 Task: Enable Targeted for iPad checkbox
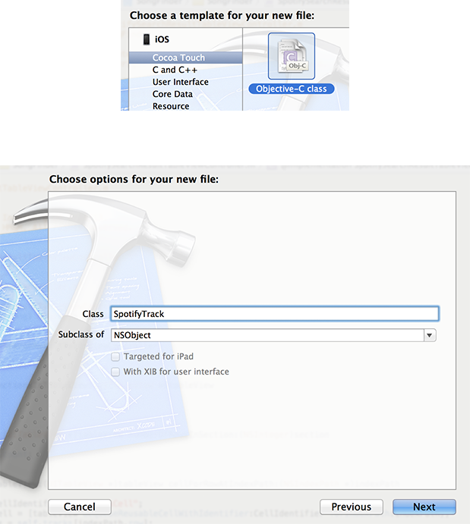click(115, 357)
